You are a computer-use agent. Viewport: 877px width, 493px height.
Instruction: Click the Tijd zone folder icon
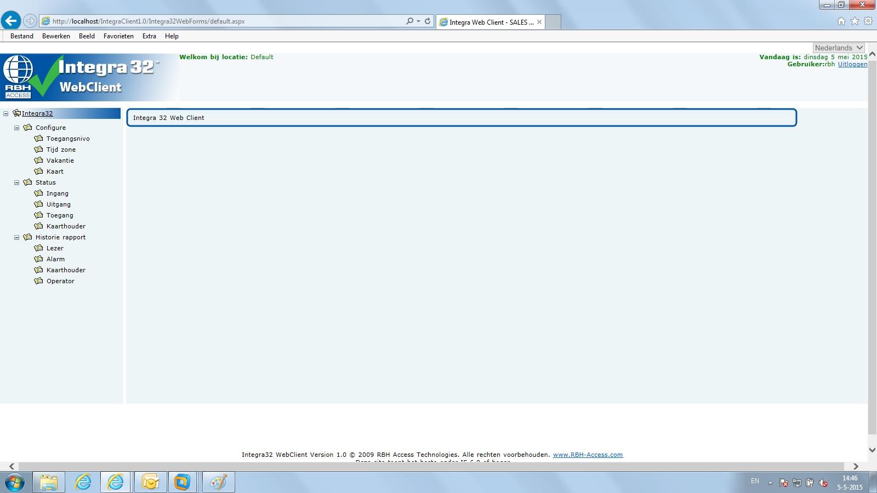(x=38, y=150)
